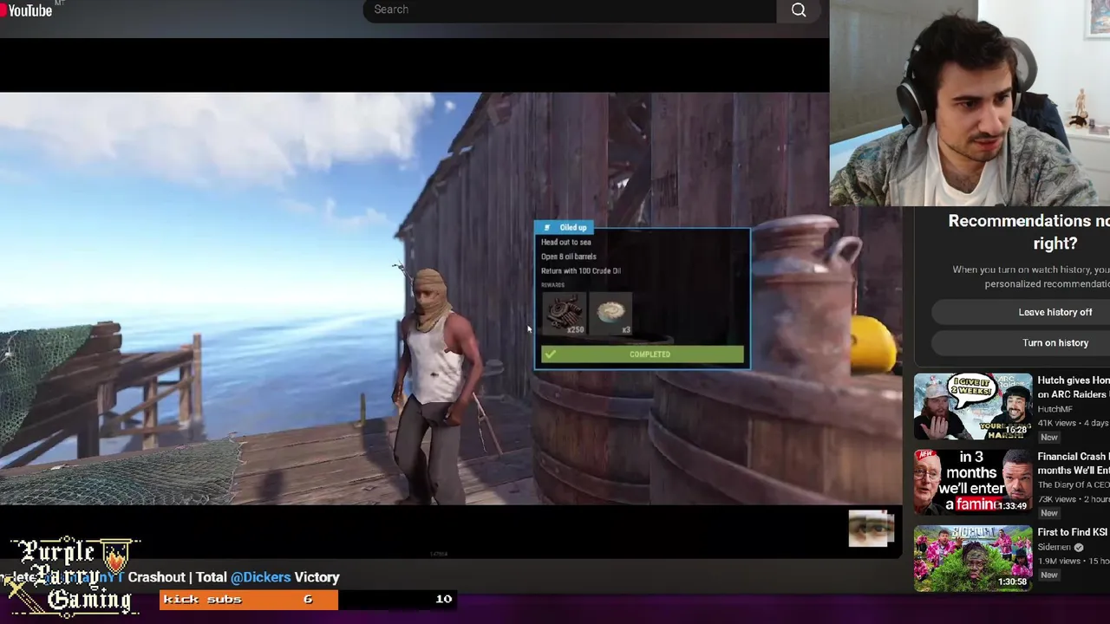Click the New badge under HutchMF video
The width and height of the screenshot is (1110, 624).
[1048, 438]
